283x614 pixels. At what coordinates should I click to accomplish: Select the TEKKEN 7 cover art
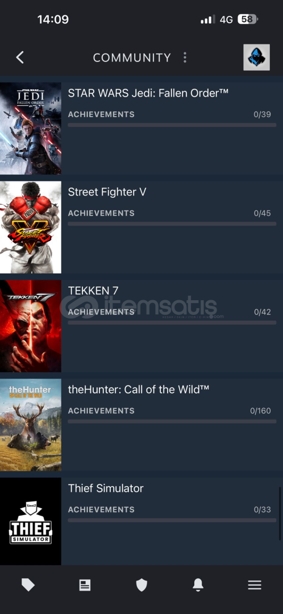(31, 326)
